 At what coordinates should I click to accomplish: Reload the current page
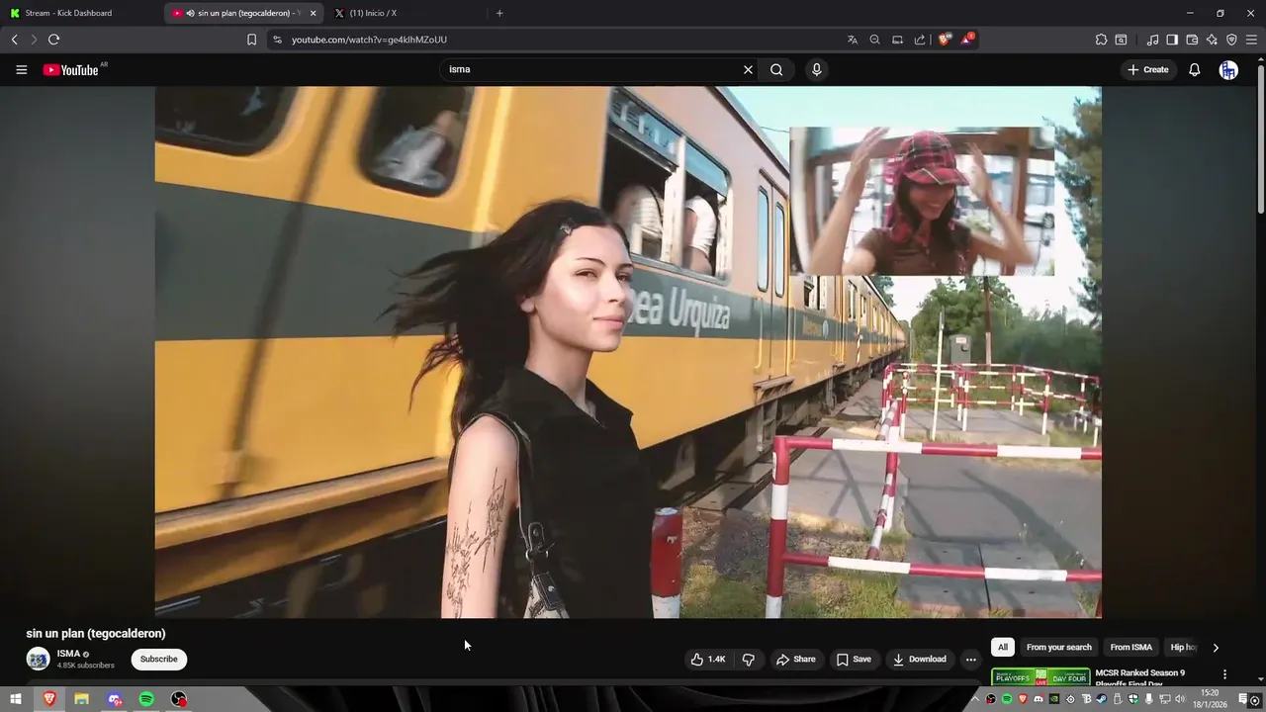point(53,40)
